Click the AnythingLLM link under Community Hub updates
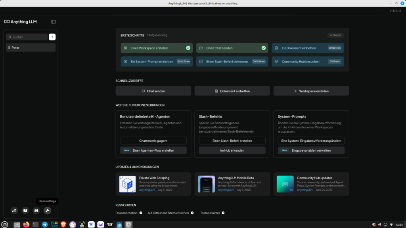The height and width of the screenshot is (228, 406). click(305, 190)
